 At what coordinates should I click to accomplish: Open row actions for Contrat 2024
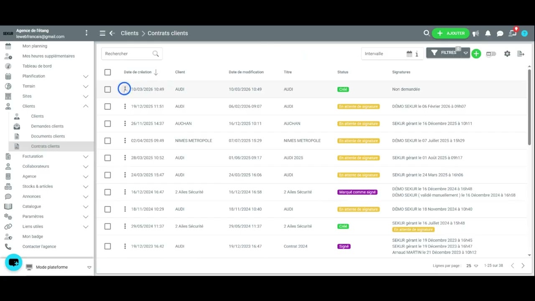tap(125, 246)
